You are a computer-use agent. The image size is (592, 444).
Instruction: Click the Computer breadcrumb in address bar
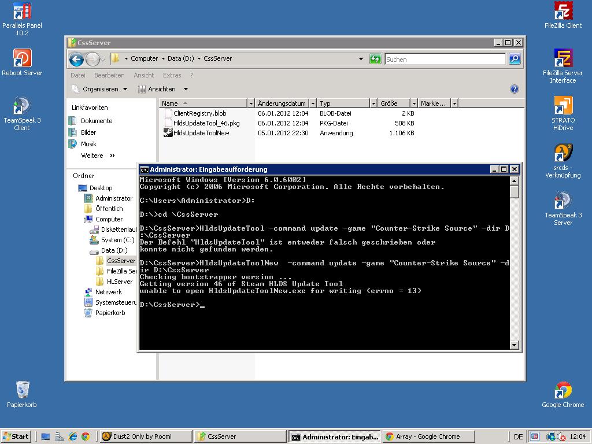144,58
